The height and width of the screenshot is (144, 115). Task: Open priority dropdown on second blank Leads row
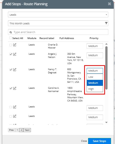coord(95,117)
